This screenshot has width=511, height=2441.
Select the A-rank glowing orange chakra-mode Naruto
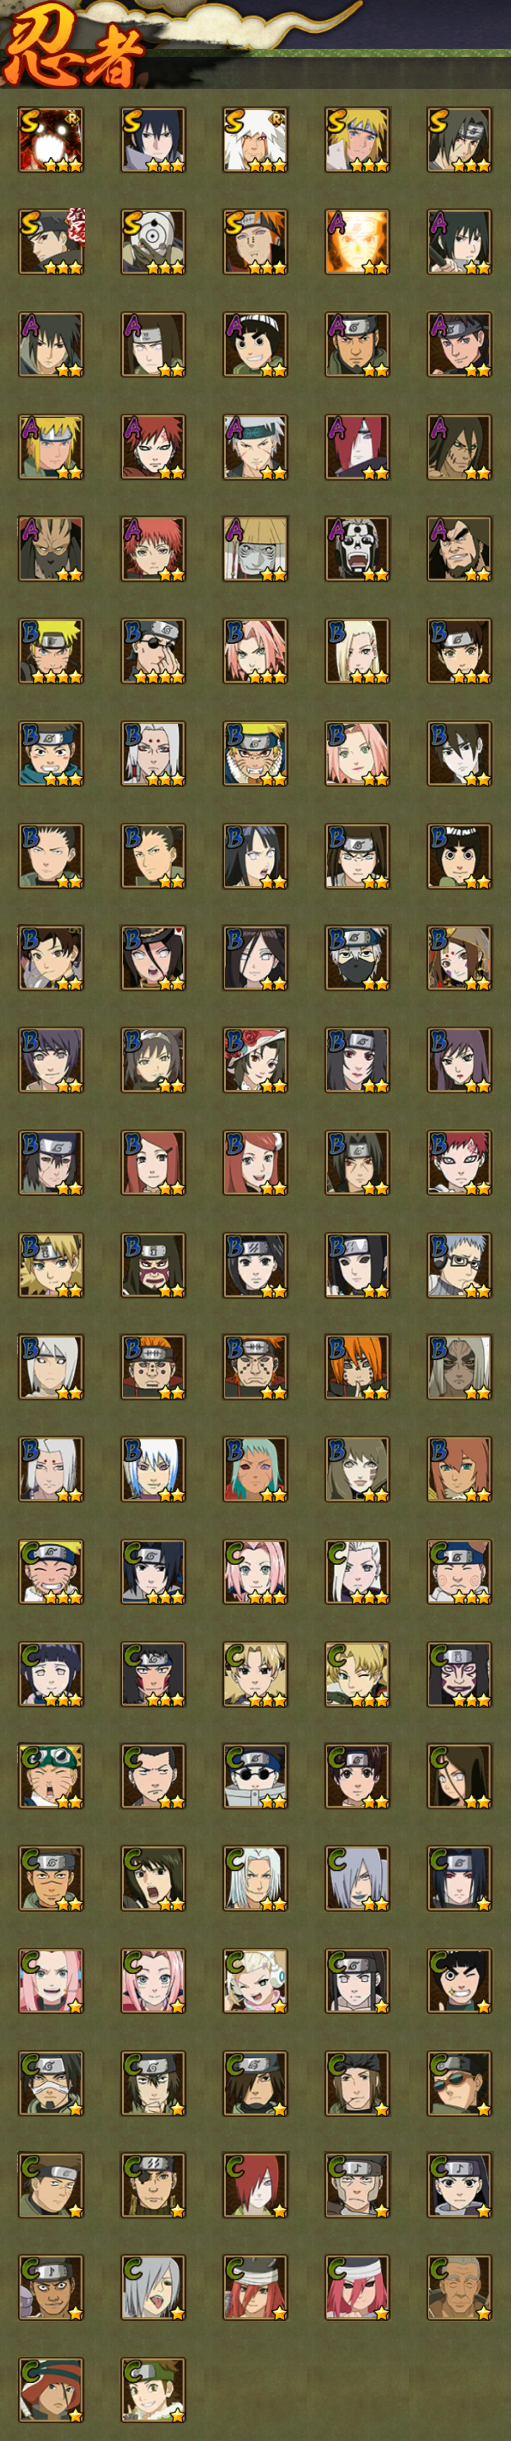tap(358, 242)
